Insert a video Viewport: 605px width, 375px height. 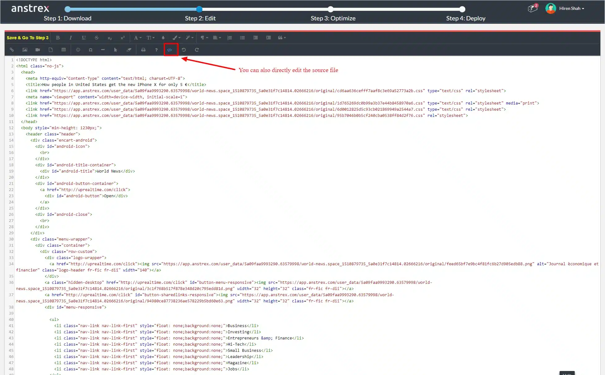click(x=38, y=50)
